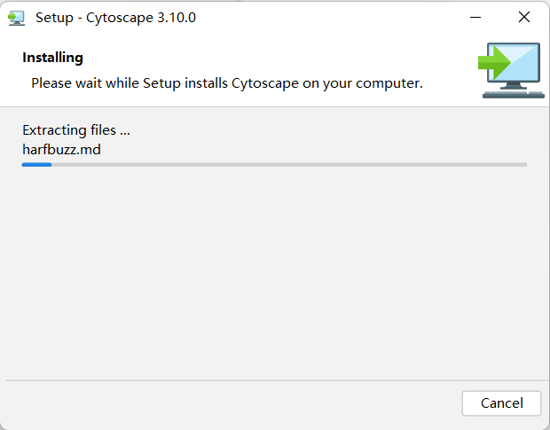Minimize the Setup window
This screenshot has width=550, height=430.
point(475,18)
